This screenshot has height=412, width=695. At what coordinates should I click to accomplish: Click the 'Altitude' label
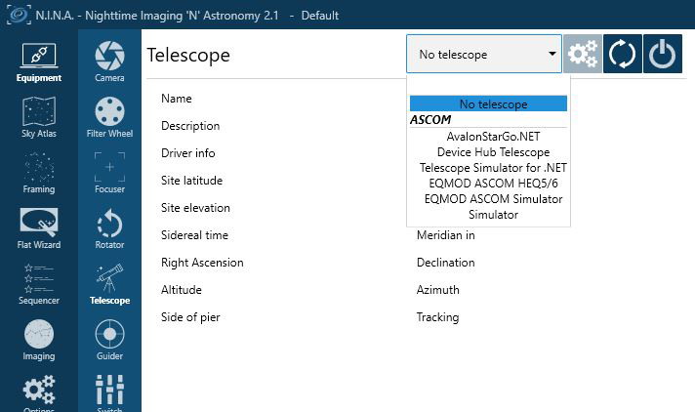coord(182,290)
